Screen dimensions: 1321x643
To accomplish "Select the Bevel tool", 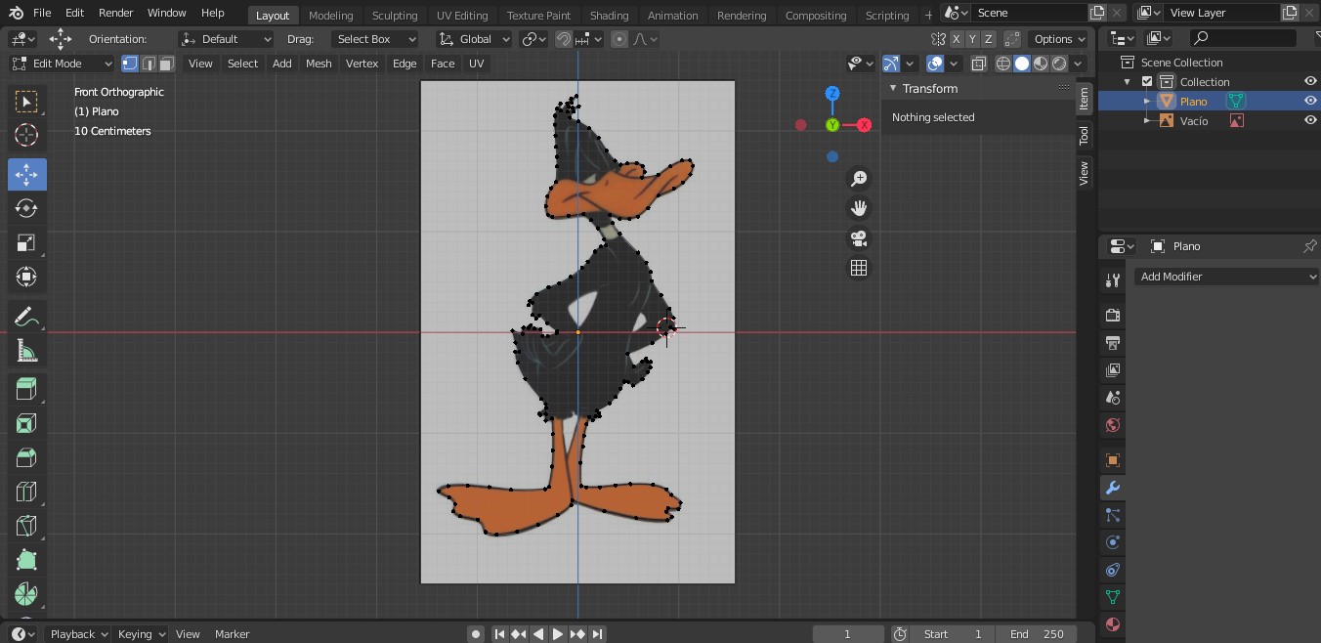I will coord(26,457).
